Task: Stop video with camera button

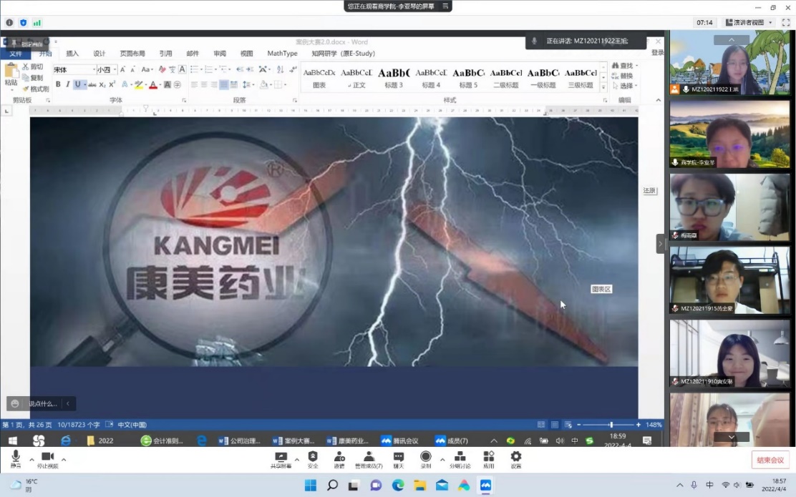Action: pyautogui.click(x=47, y=458)
